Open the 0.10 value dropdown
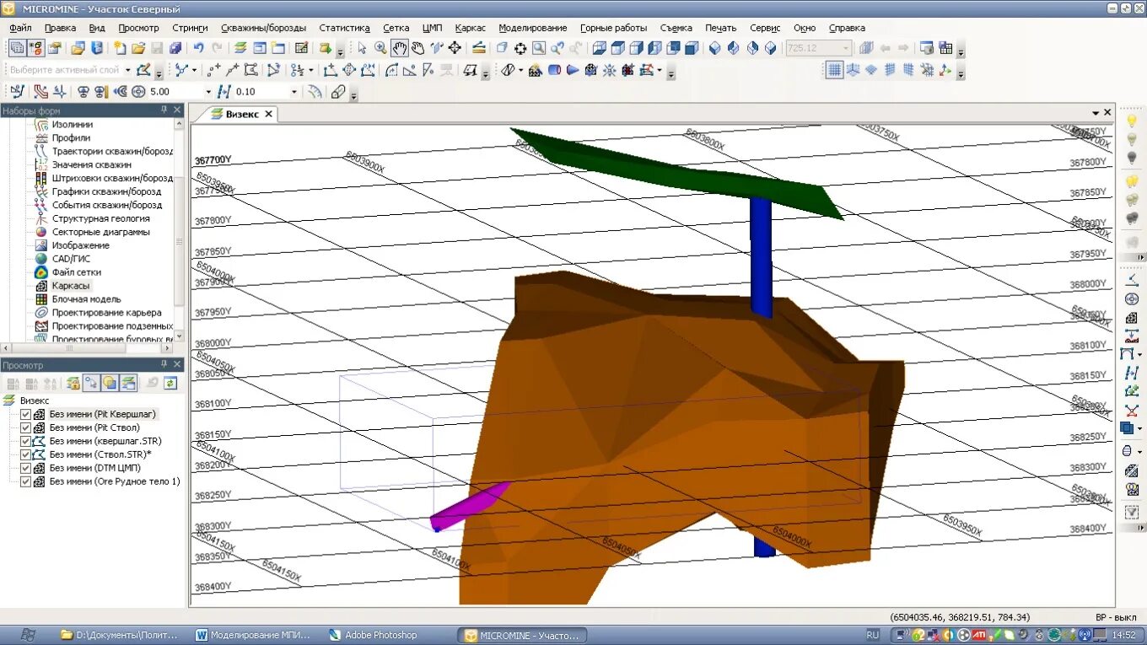The width and height of the screenshot is (1147, 645). (x=294, y=92)
